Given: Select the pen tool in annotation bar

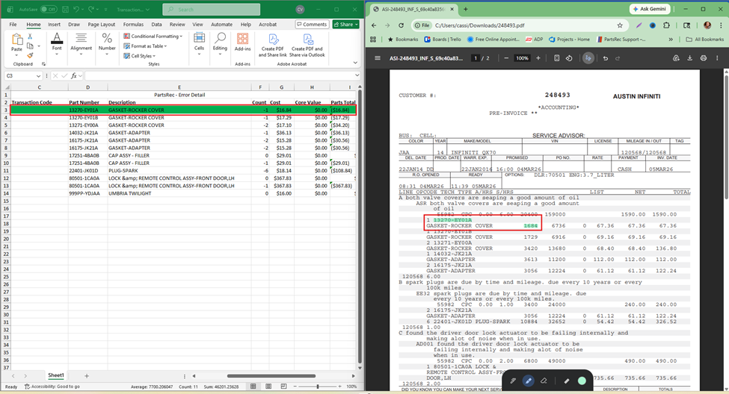Looking at the screenshot, I should 513,381.
